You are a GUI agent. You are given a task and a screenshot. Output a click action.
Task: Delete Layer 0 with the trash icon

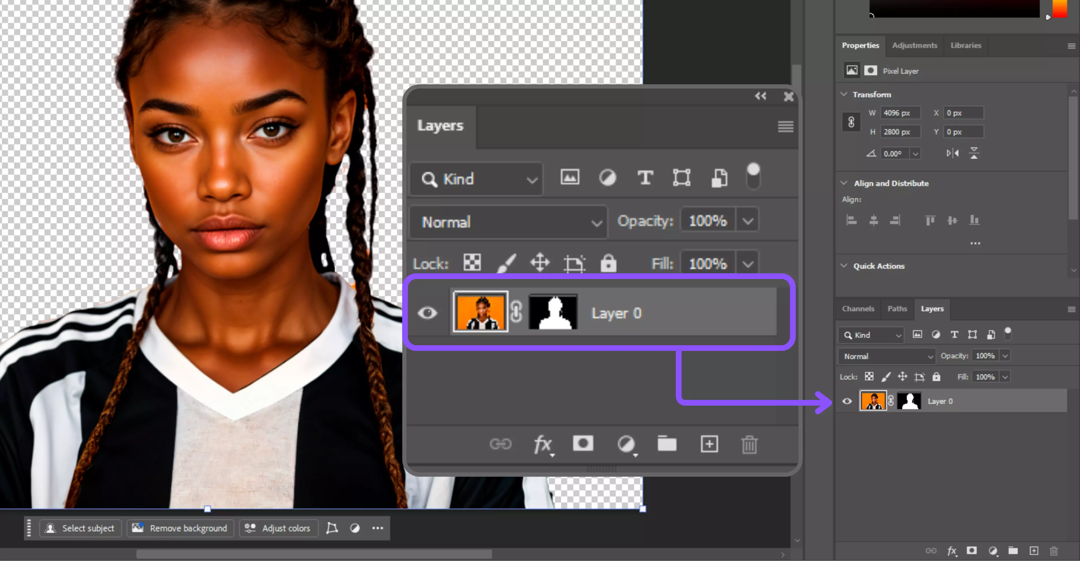coord(749,444)
